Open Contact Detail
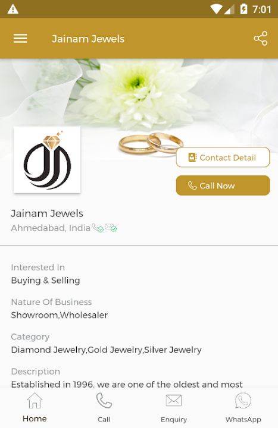This screenshot has height=428, width=278. coord(223,157)
